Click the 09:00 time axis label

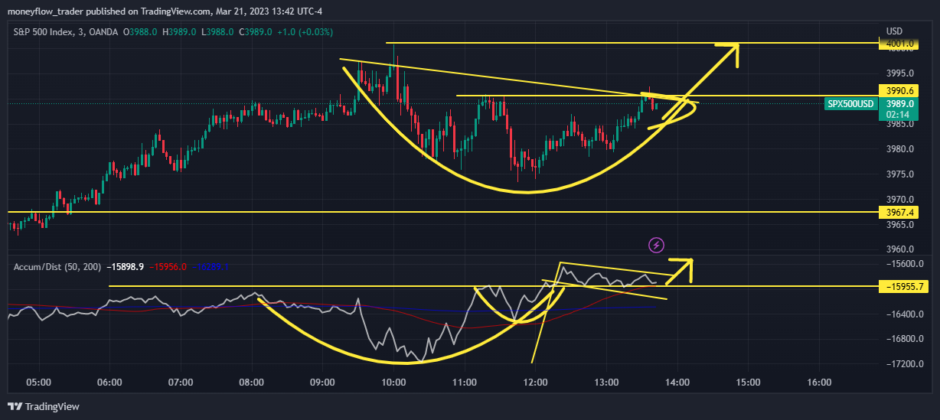pos(322,381)
